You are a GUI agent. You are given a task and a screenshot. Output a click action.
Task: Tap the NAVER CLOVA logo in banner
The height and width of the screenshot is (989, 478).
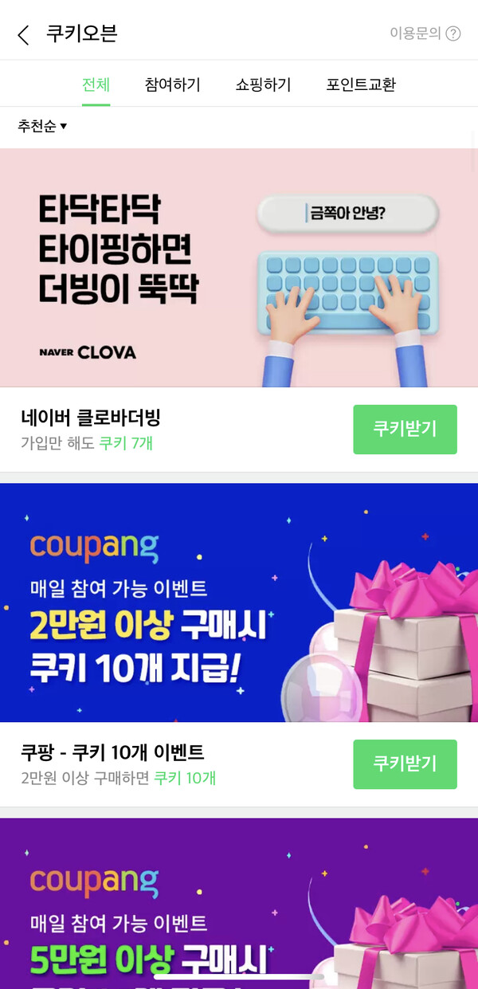(x=88, y=352)
